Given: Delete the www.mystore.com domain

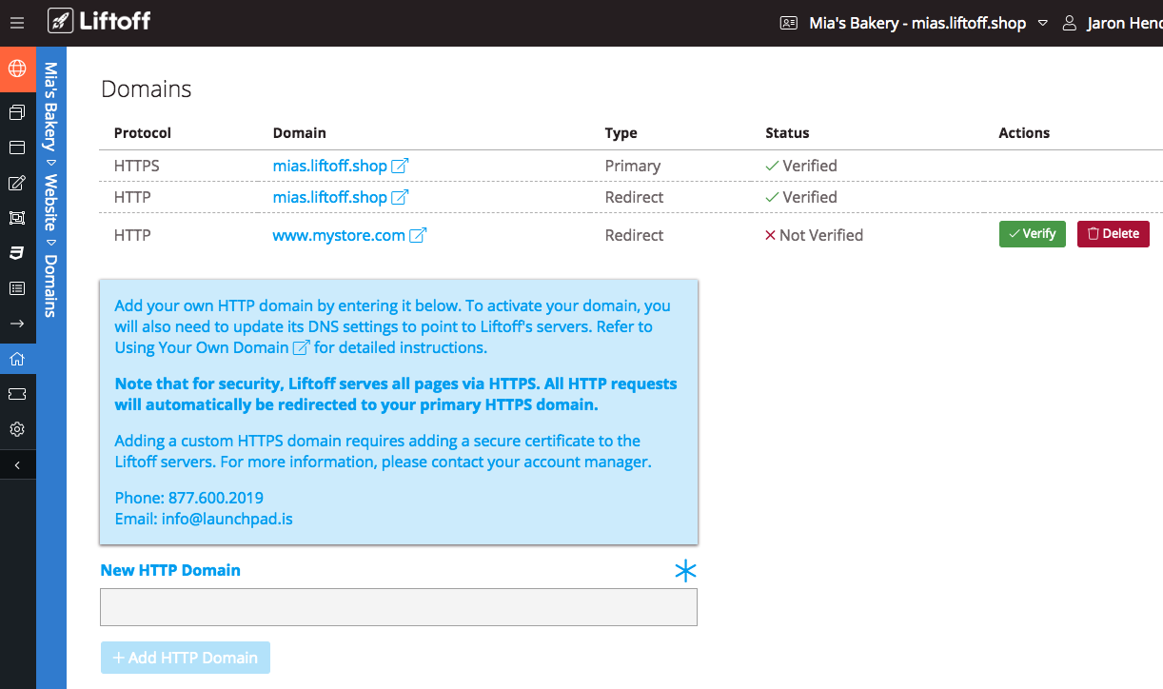Looking at the screenshot, I should click(1114, 234).
